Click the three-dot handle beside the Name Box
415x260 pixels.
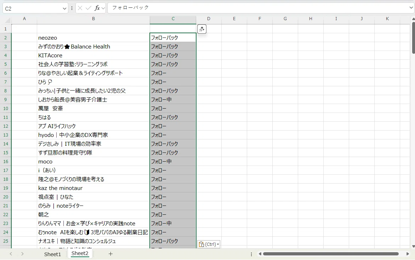[72, 8]
